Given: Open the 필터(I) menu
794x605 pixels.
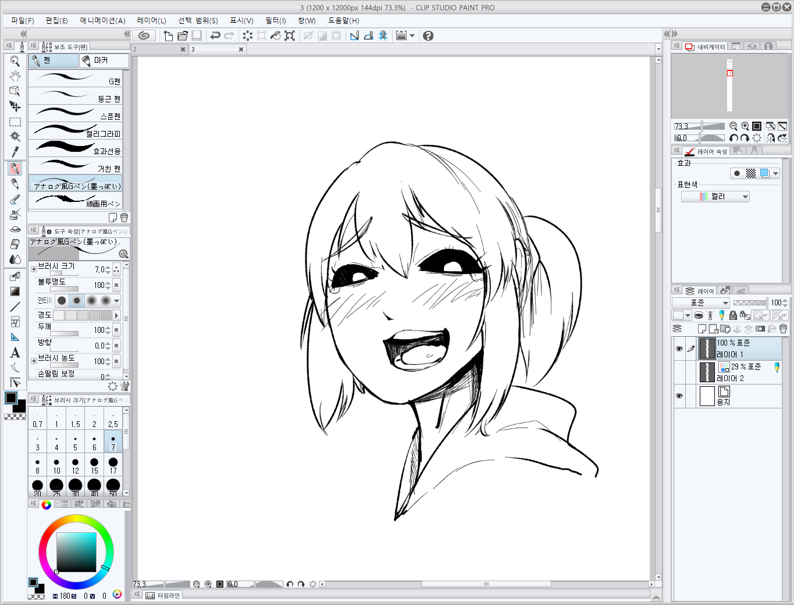Looking at the screenshot, I should (x=275, y=20).
